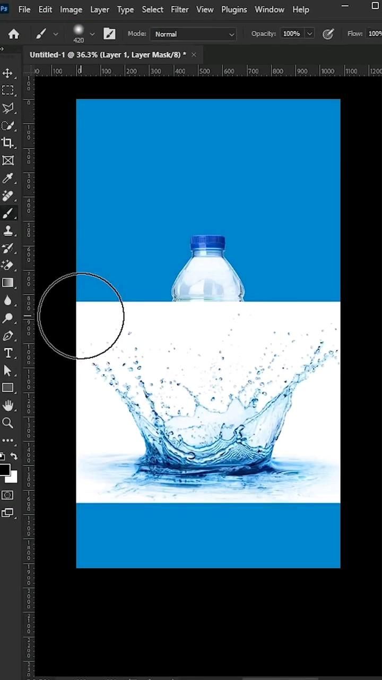
Task: Change the screen mode
Action: [x=8, y=513]
